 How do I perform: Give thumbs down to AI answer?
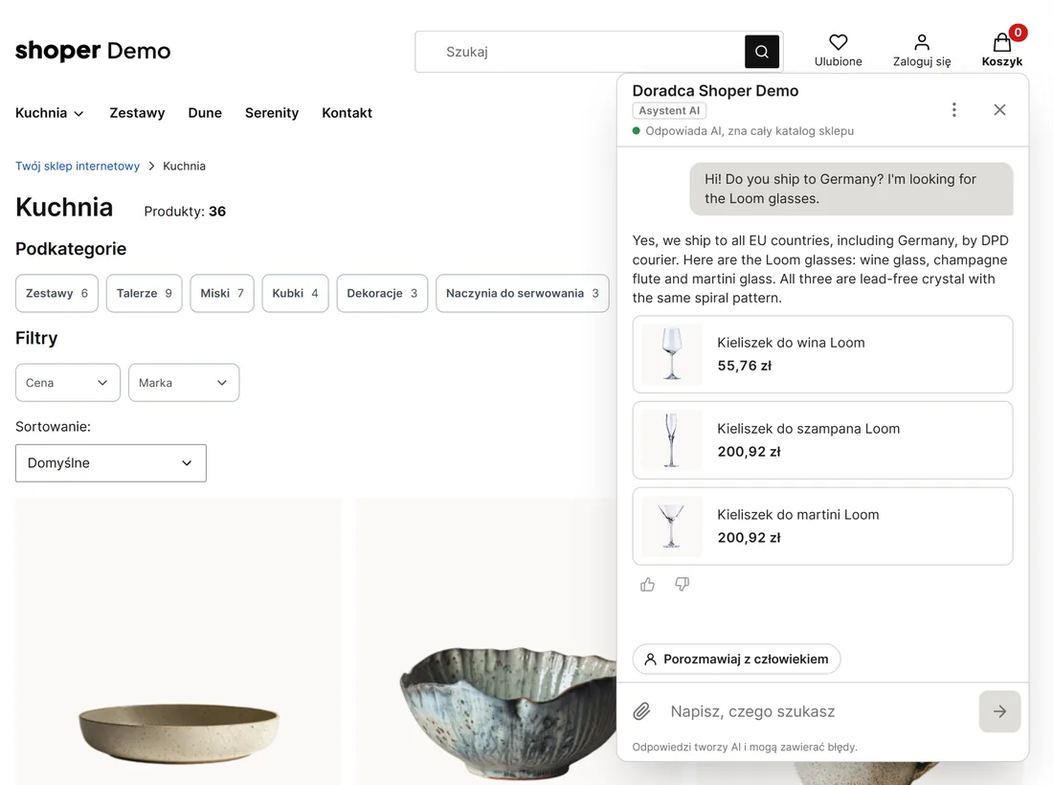point(682,585)
